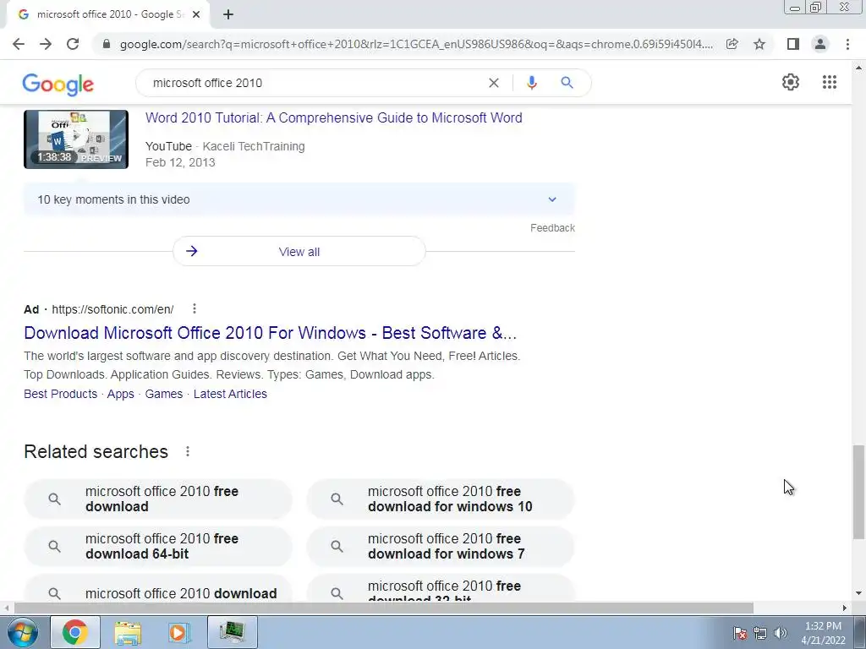Click the address bar URL
Viewport: 866px width, 649px height.
(415, 44)
